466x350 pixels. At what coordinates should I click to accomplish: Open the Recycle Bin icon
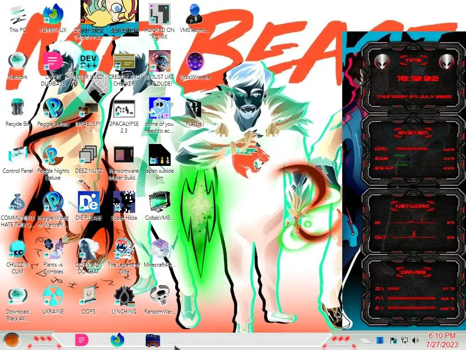coord(18,113)
